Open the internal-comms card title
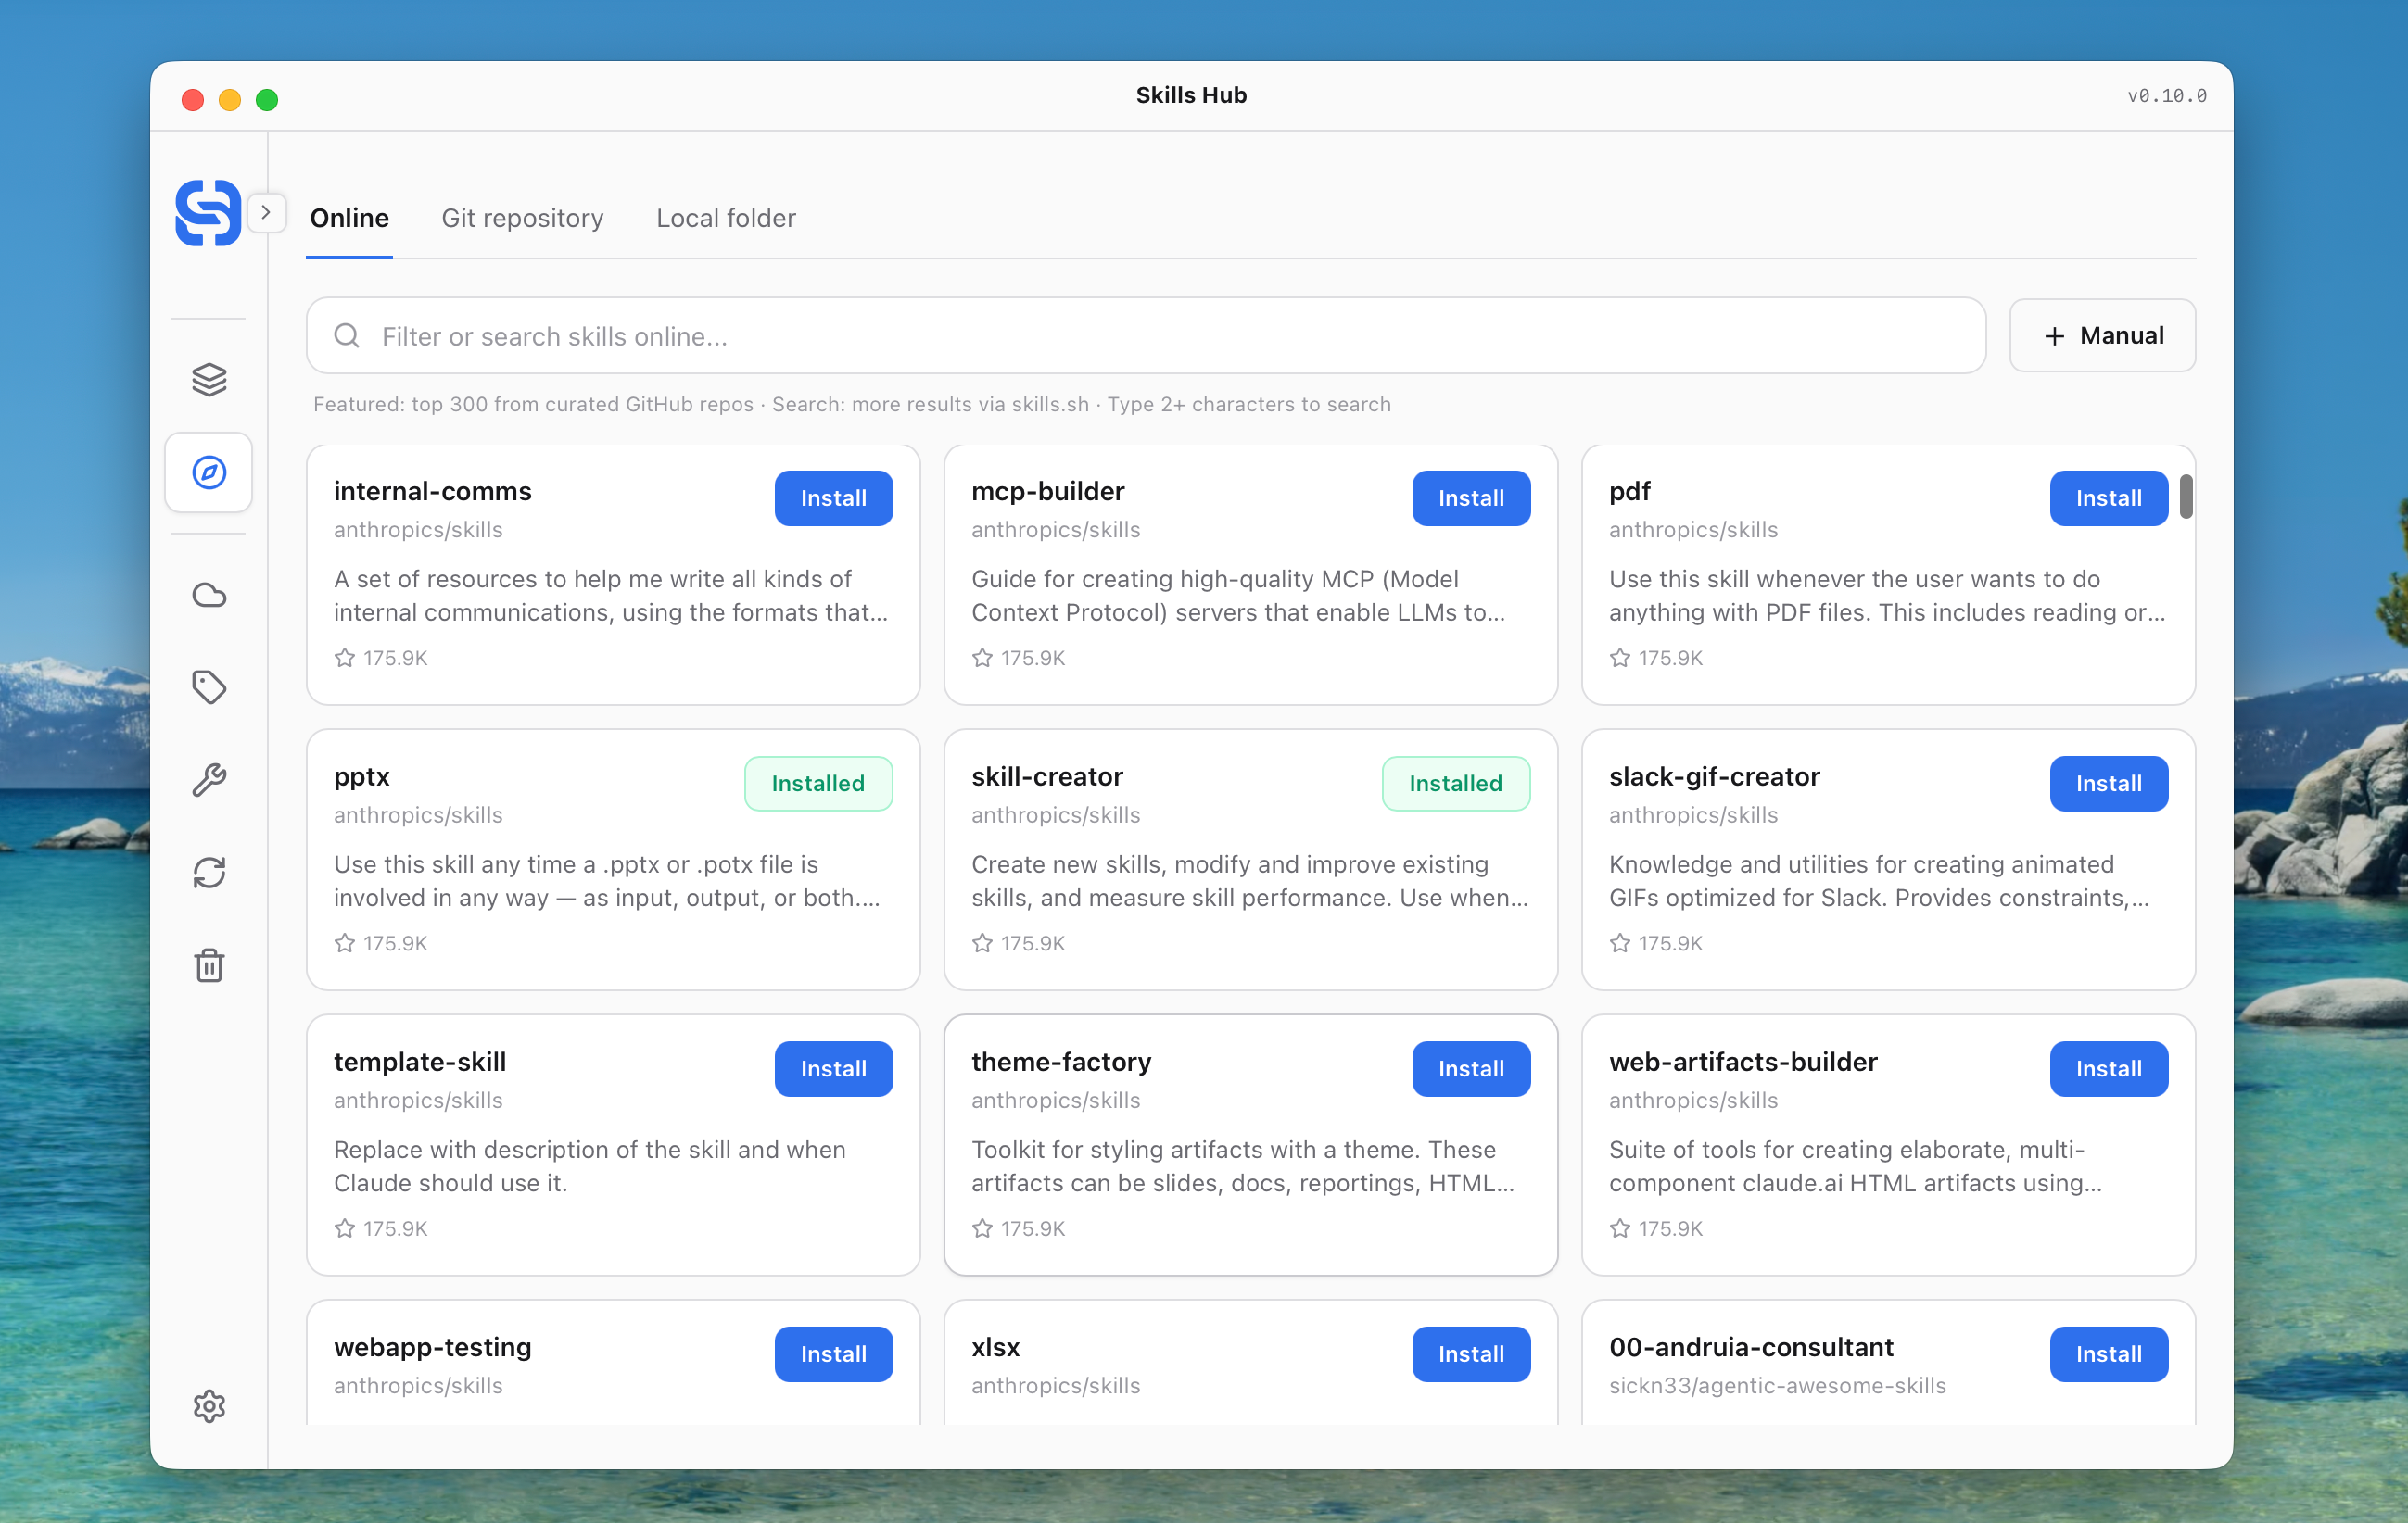This screenshot has width=2408, height=1523. coord(433,492)
